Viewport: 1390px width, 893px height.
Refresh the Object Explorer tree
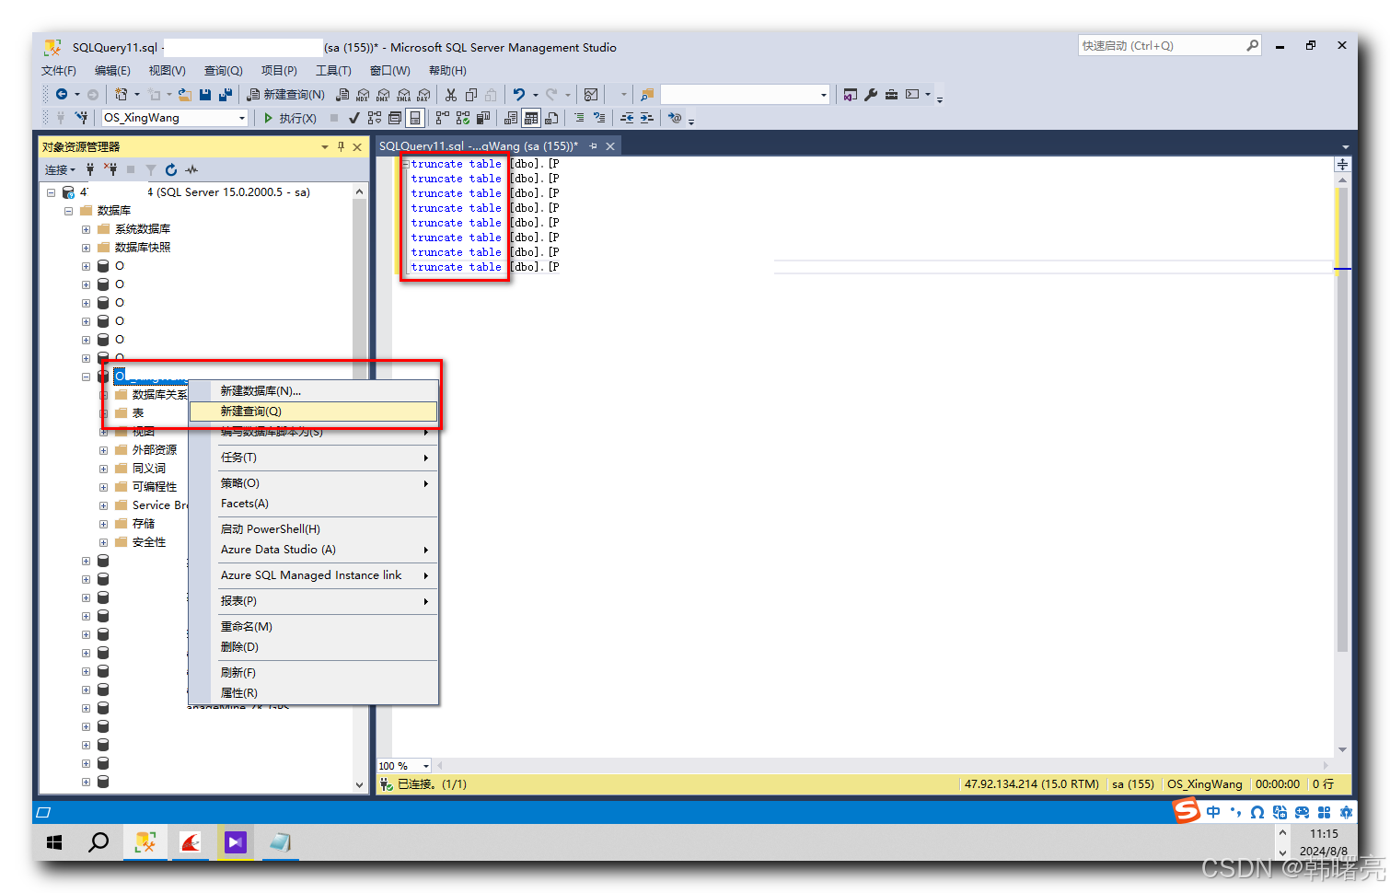[x=171, y=169]
